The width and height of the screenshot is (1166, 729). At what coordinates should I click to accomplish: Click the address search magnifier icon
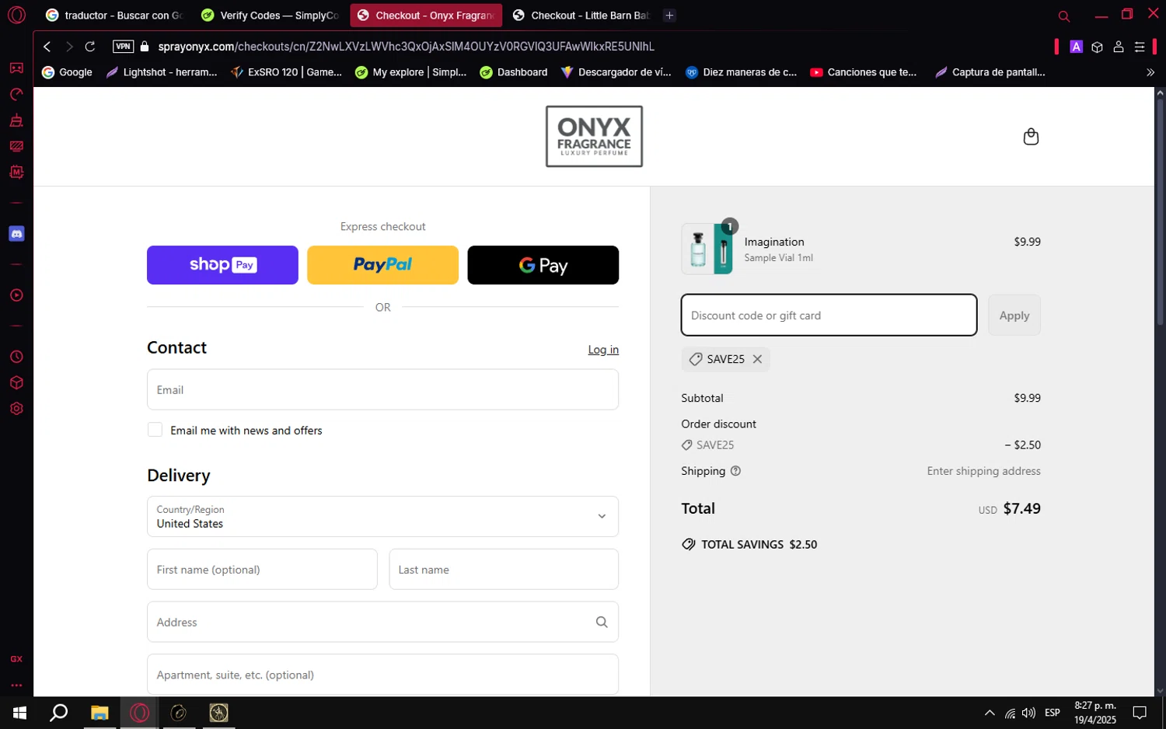602,622
